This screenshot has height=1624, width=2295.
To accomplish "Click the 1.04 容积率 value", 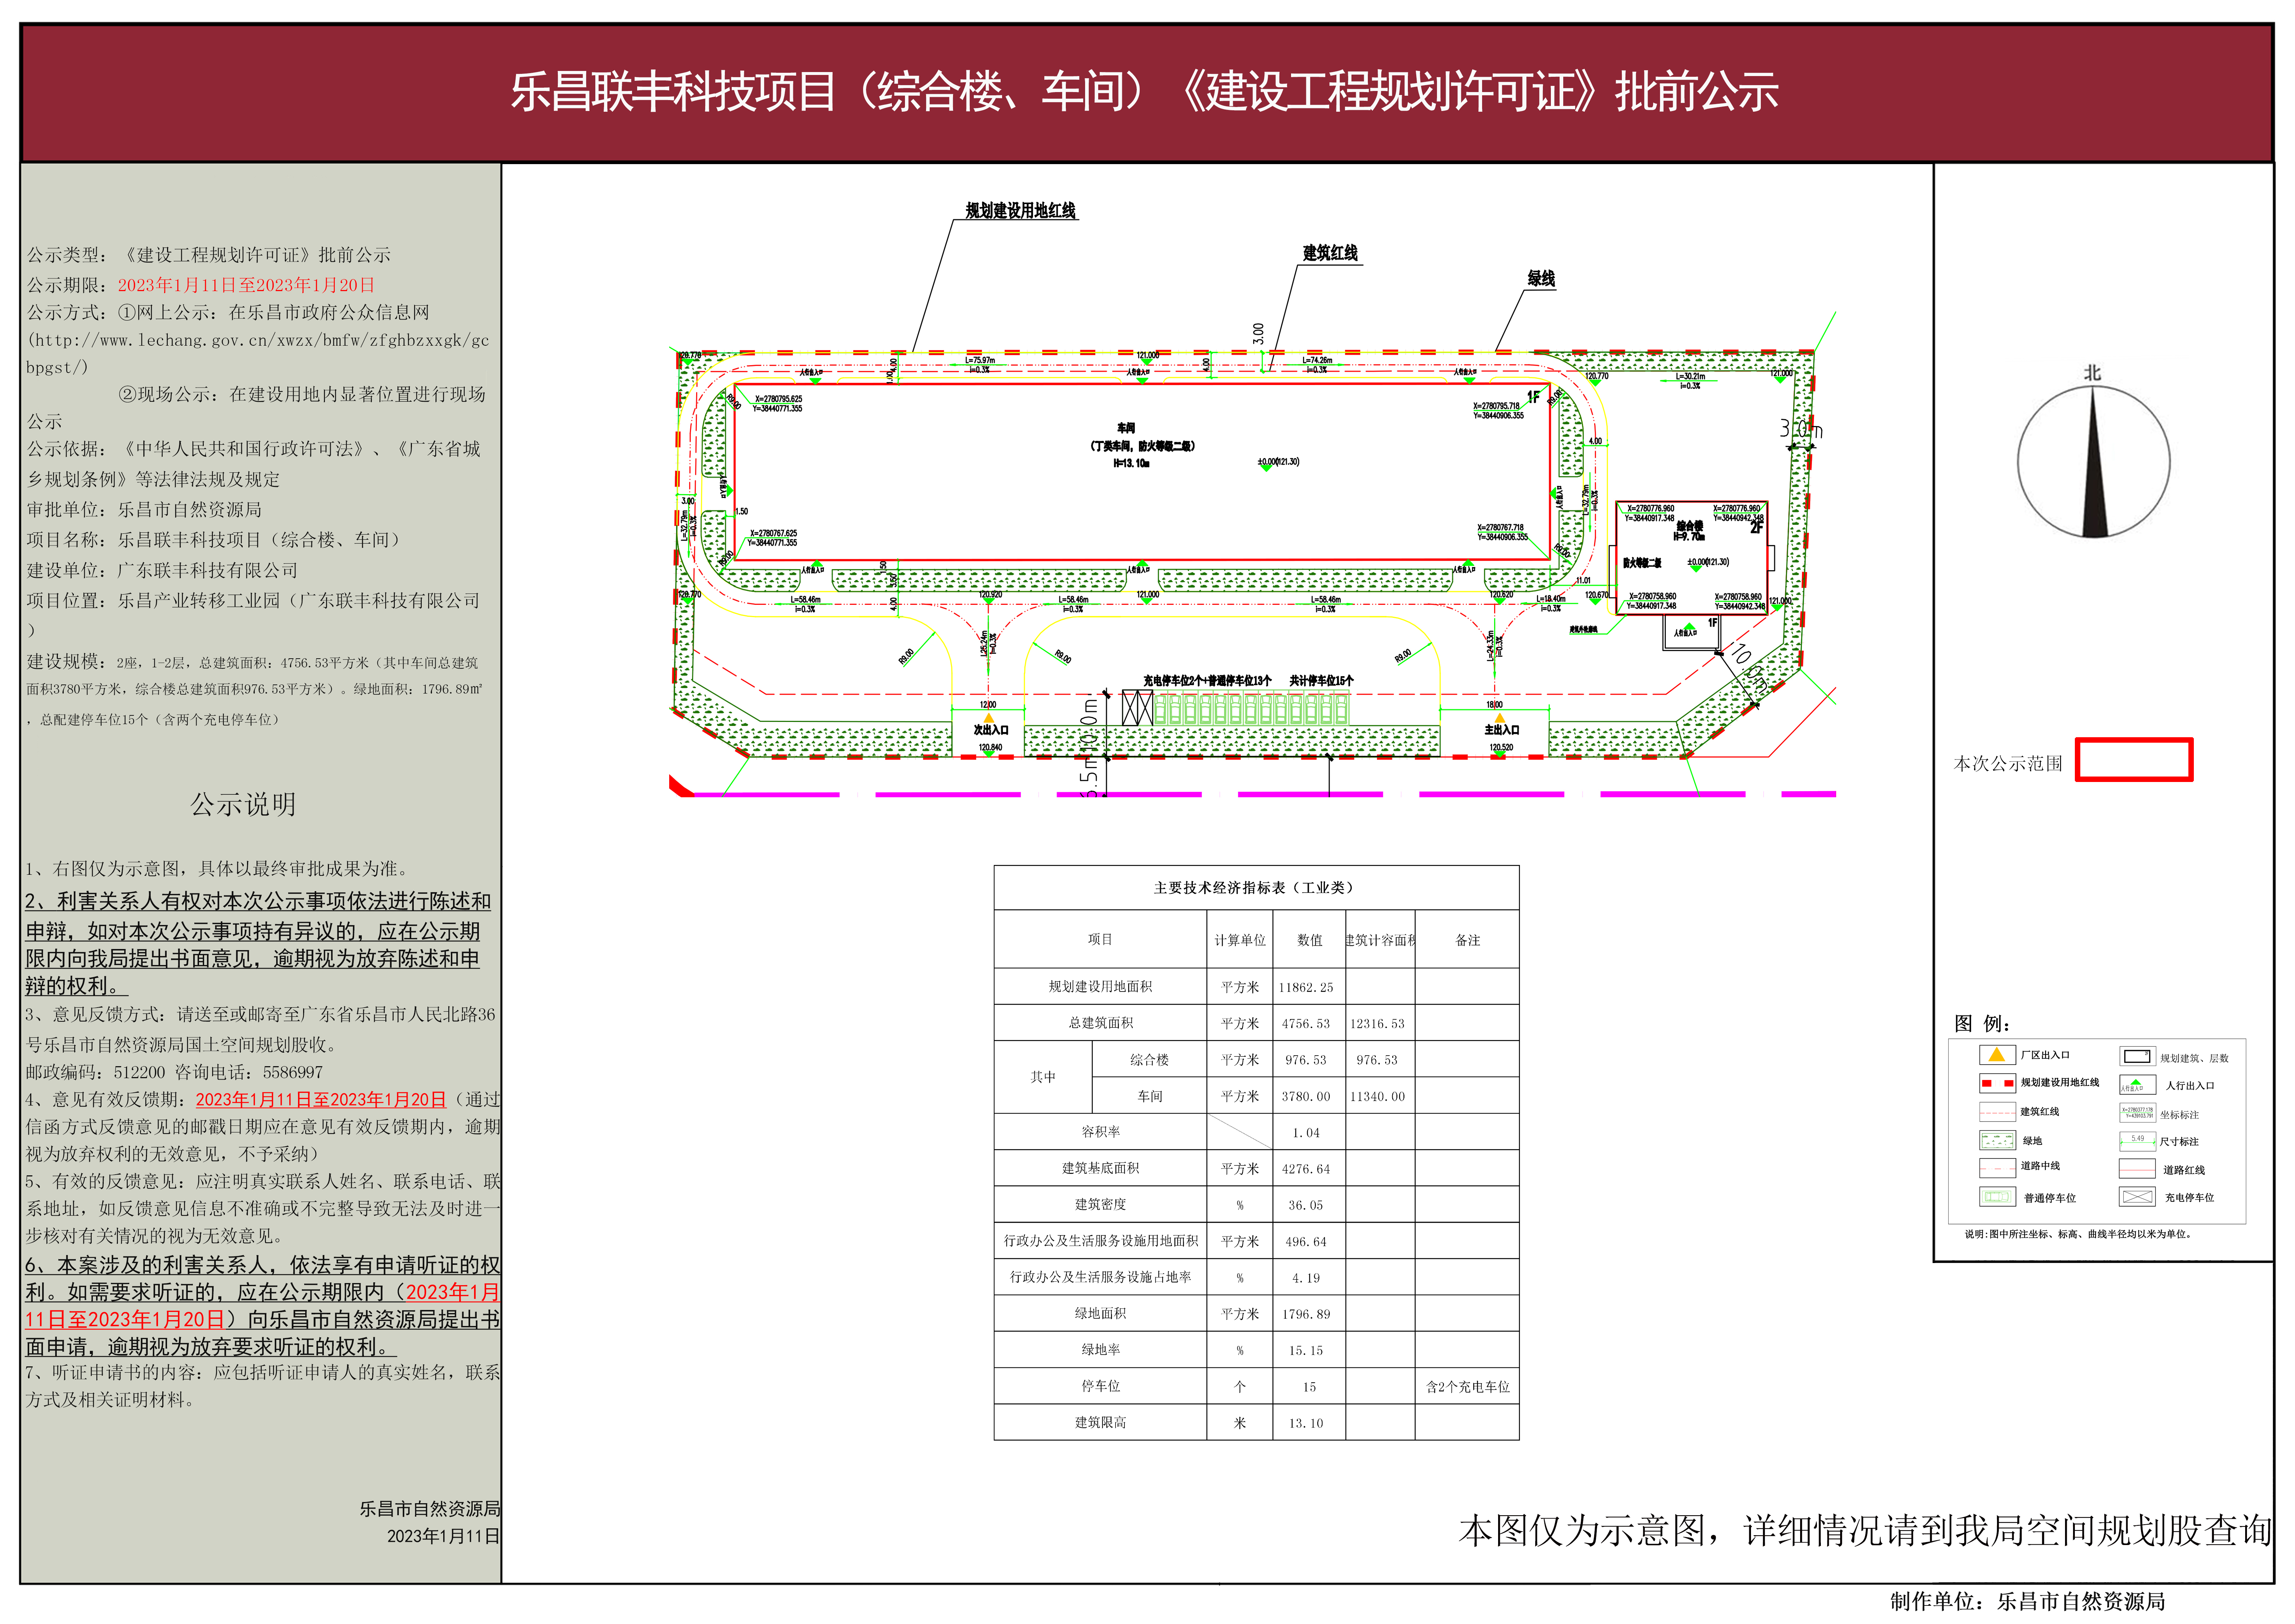I will (x=1306, y=1133).
